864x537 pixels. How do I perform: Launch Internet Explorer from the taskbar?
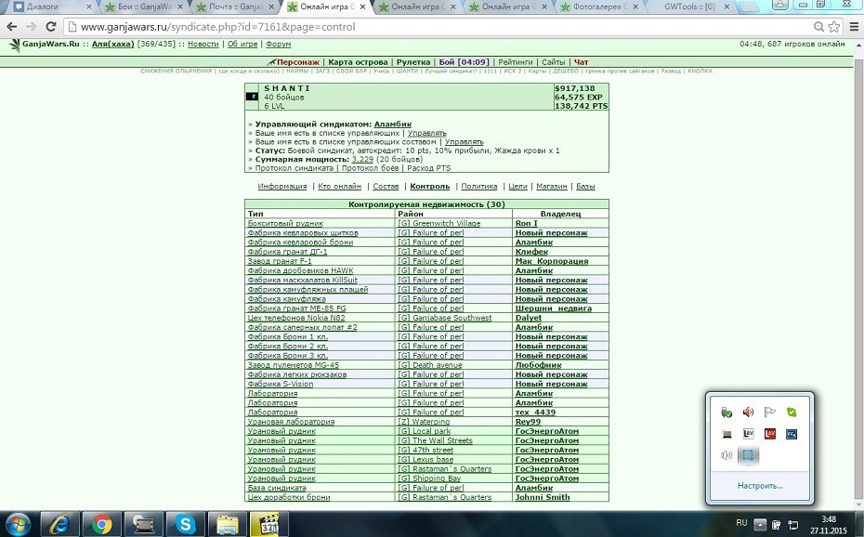(59, 524)
